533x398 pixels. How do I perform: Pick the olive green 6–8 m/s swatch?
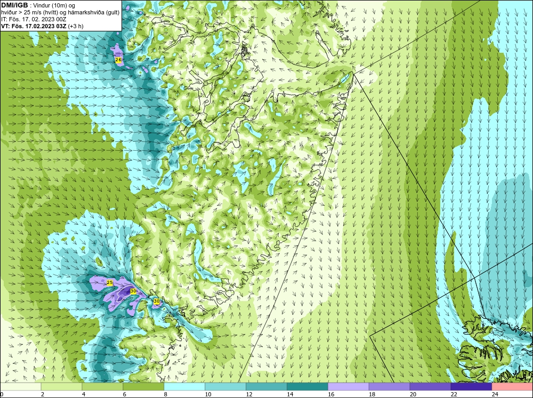tap(143, 386)
